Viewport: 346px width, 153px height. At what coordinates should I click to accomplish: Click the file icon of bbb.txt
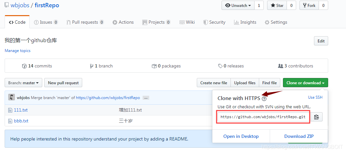(x=10, y=121)
